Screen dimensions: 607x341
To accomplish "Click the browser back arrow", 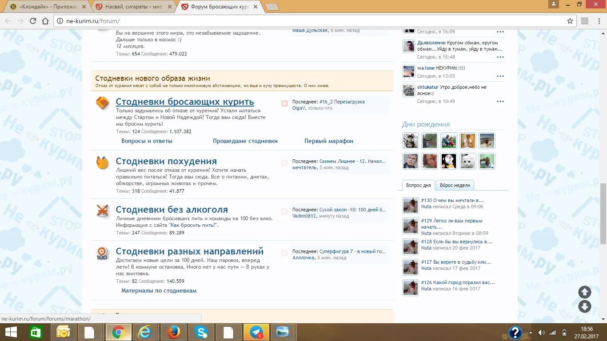I will point(8,21).
